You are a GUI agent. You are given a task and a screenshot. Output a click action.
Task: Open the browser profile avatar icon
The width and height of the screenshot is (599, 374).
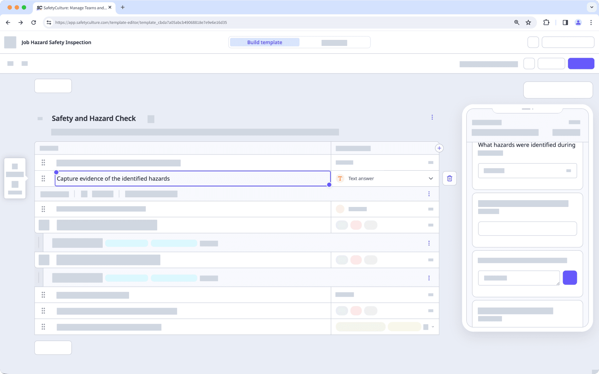(x=578, y=22)
